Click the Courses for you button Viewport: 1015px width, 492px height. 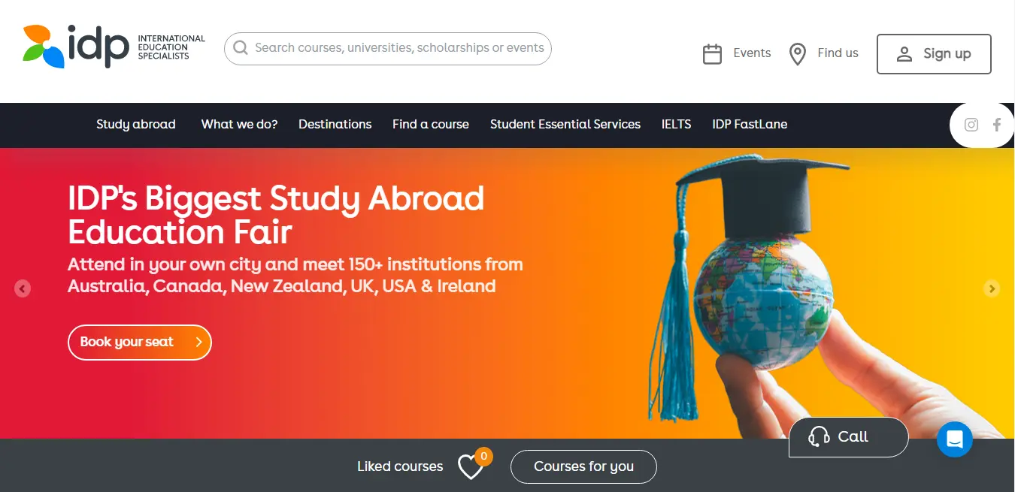(x=583, y=467)
